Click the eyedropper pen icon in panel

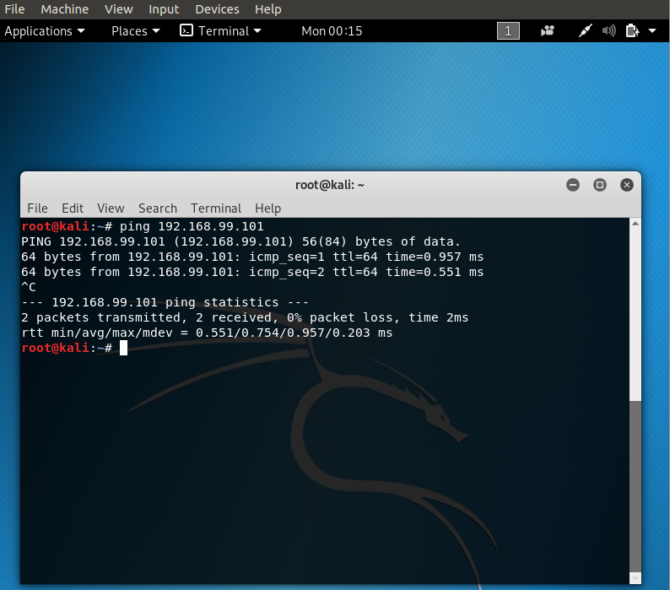point(585,30)
